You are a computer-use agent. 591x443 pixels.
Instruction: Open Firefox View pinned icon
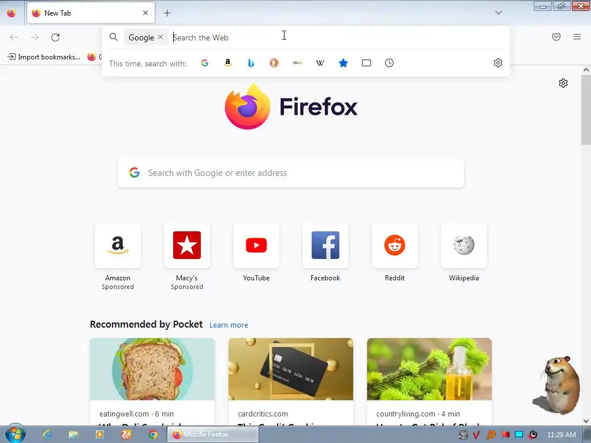[x=12, y=13]
